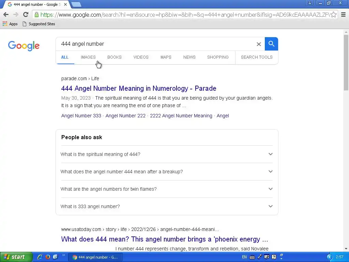
Task: Close the 444 angel number browser tab
Action: 65,4
